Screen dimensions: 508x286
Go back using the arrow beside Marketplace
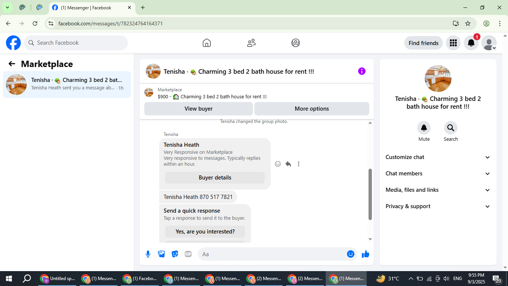(x=12, y=64)
